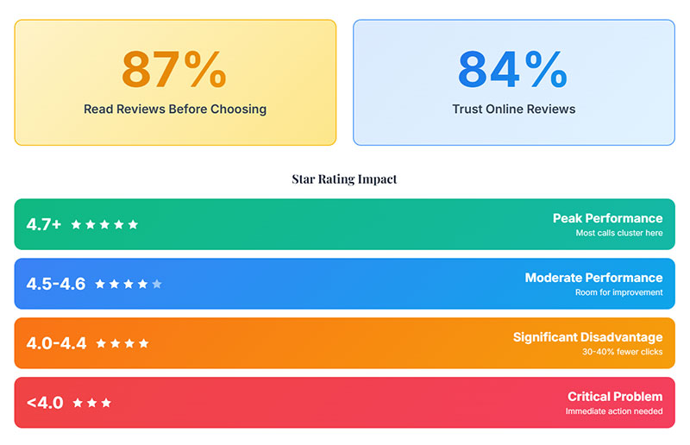Viewport: 690px width, 445px height.
Task: Select the 84% statistic figure
Action: click(513, 70)
